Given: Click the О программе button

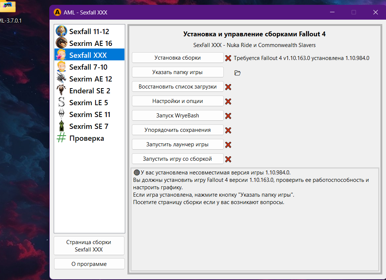Looking at the screenshot, I should (x=89, y=264).
